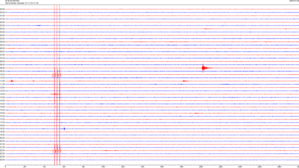Click the '12m' tick label on the time axis

[x=123, y=167]
